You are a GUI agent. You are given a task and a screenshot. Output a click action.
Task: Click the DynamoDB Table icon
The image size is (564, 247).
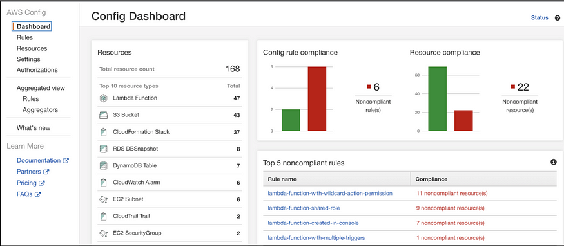103,166
